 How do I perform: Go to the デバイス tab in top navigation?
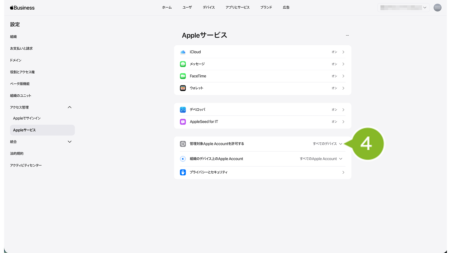[x=209, y=7]
